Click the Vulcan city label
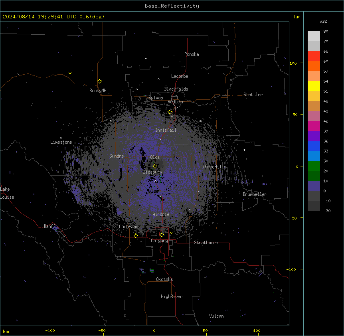This screenshot has width=344, height=336. 216,316
